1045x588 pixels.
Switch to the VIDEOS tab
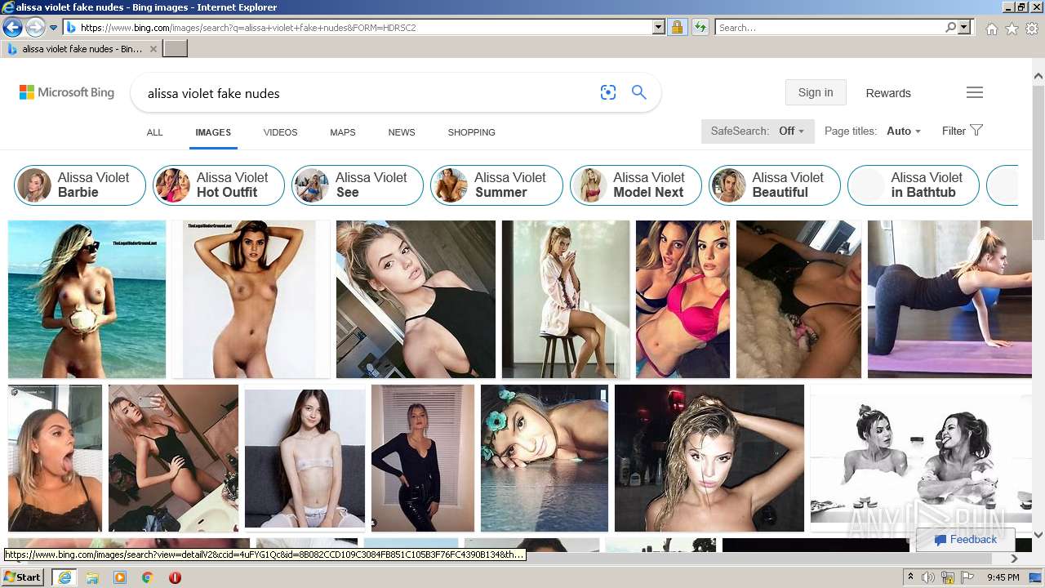tap(280, 132)
